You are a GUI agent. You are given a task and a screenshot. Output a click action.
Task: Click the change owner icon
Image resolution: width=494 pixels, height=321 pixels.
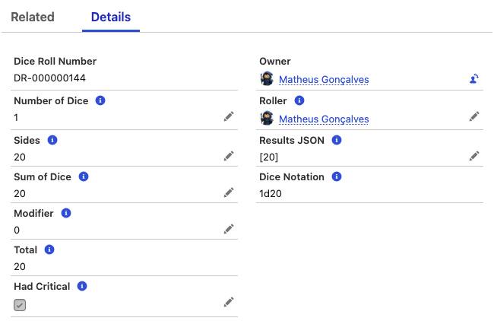click(474, 78)
